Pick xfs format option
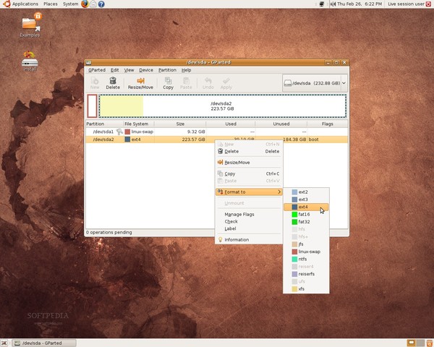The image size is (434, 347). 306,289
